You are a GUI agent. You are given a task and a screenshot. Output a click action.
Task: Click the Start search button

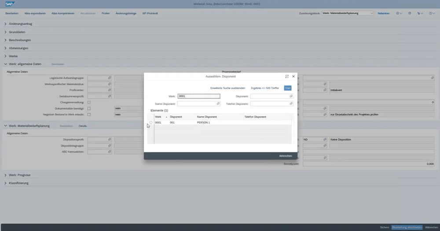288,88
